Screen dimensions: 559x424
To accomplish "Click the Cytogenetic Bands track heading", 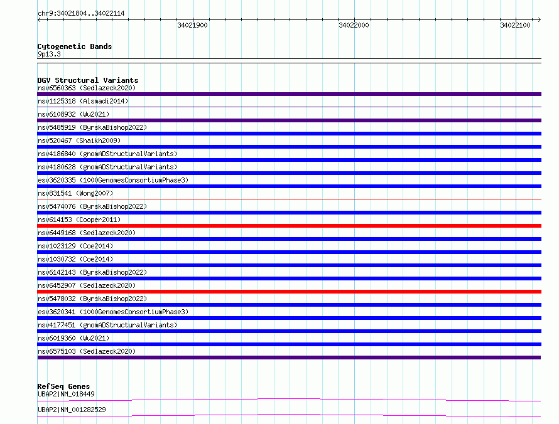I will pyautogui.click(x=75, y=46).
